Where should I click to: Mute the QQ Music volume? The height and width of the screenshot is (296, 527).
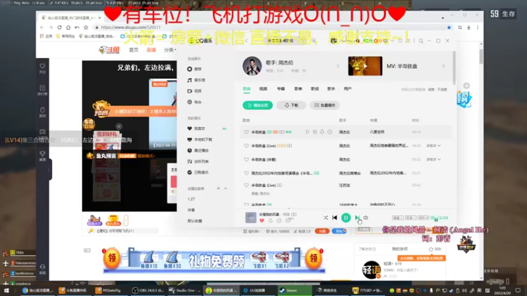(x=366, y=218)
